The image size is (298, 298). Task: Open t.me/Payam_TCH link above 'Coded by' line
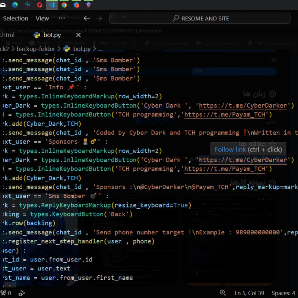[x=225, y=115]
